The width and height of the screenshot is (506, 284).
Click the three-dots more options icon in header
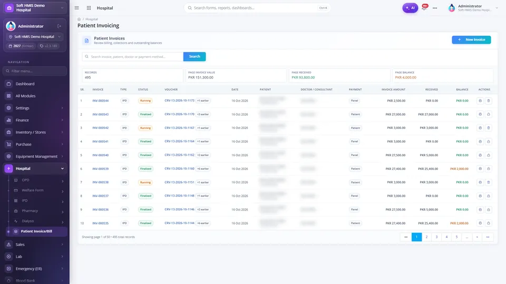[x=435, y=8]
